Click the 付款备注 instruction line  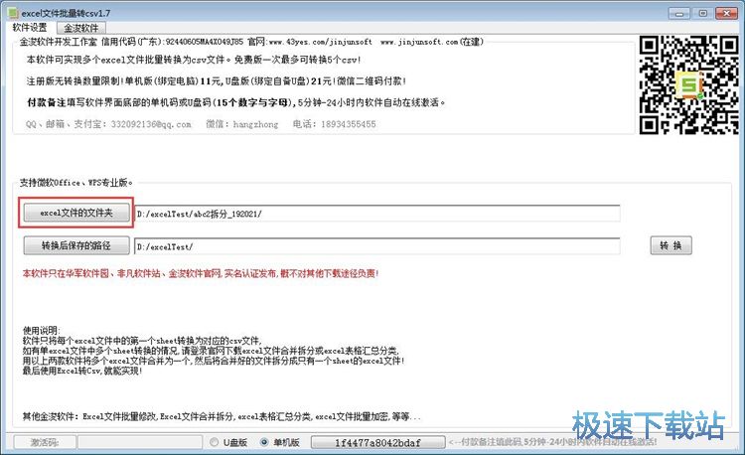[235, 102]
